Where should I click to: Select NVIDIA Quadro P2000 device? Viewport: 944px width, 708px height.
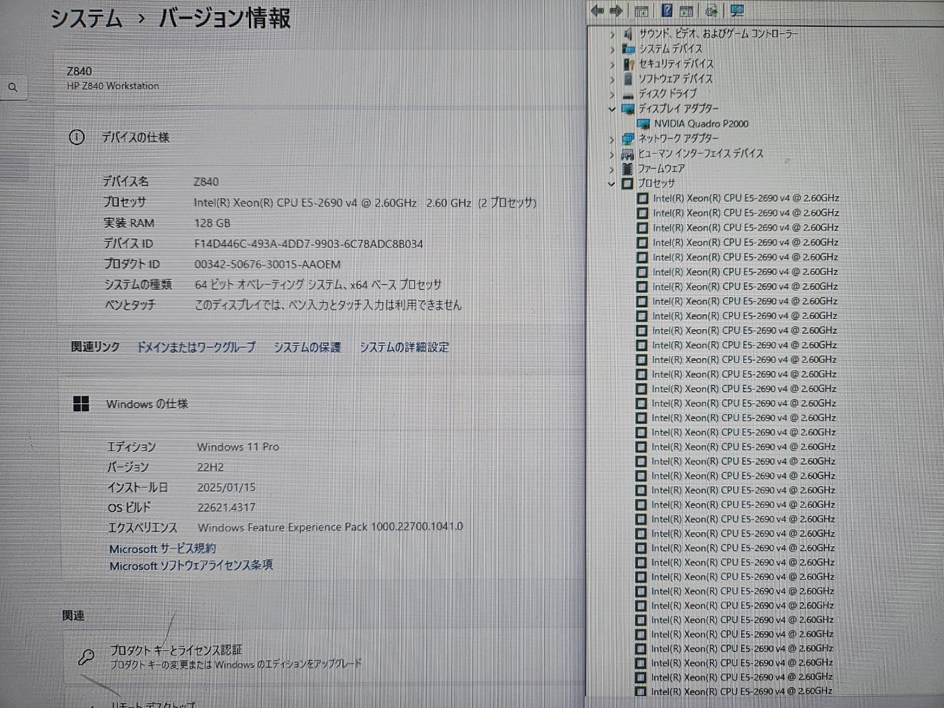[x=701, y=123]
